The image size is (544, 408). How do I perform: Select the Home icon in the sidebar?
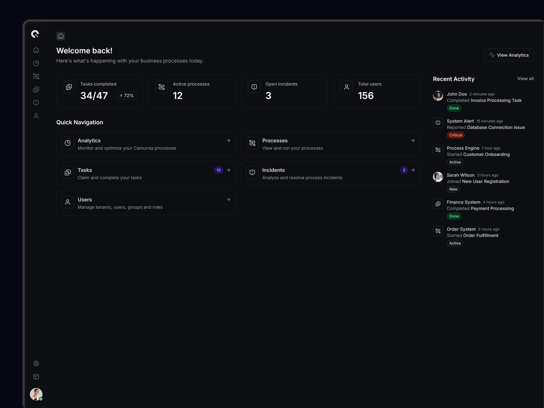pos(36,50)
